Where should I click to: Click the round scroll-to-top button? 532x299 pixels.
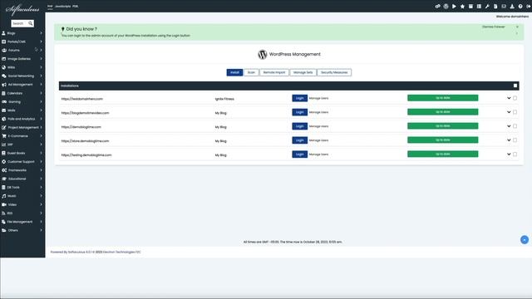(525, 240)
